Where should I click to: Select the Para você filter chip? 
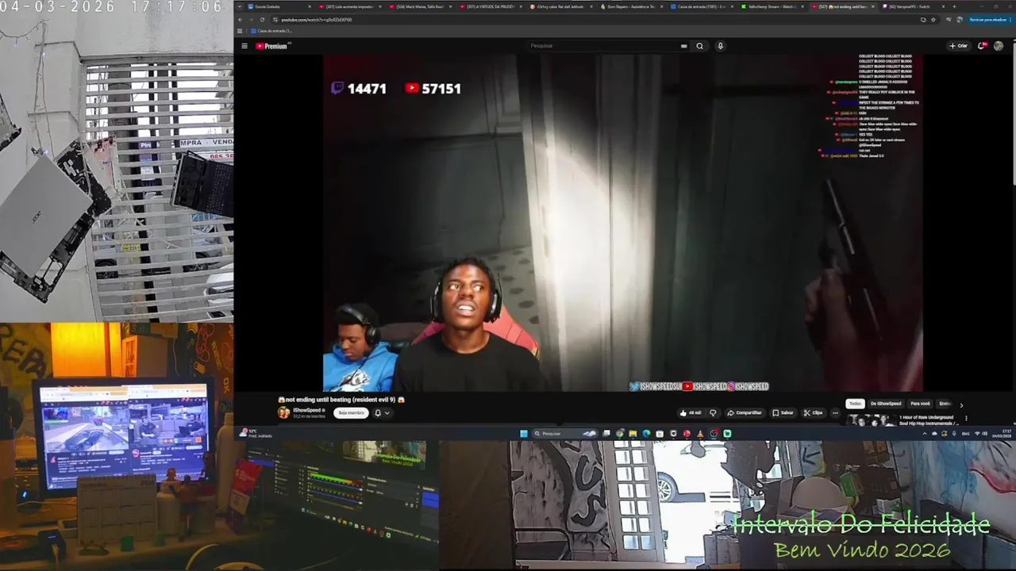pyautogui.click(x=920, y=404)
